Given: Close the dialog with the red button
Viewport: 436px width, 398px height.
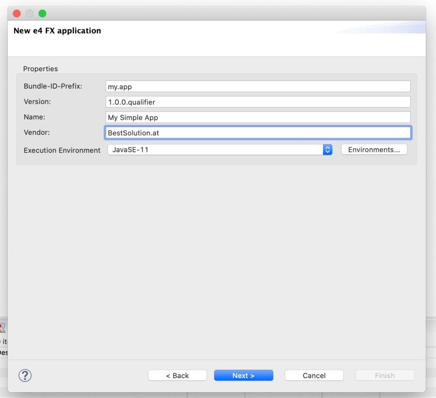Looking at the screenshot, I should pyautogui.click(x=17, y=14).
